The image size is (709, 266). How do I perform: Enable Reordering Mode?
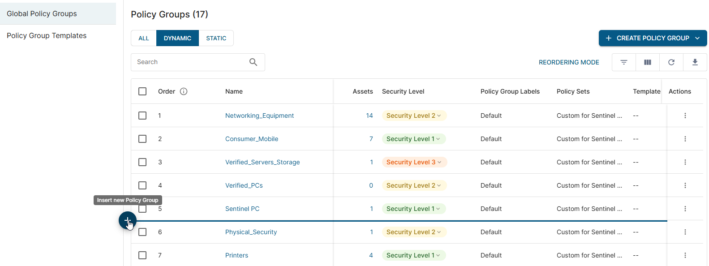click(x=568, y=62)
